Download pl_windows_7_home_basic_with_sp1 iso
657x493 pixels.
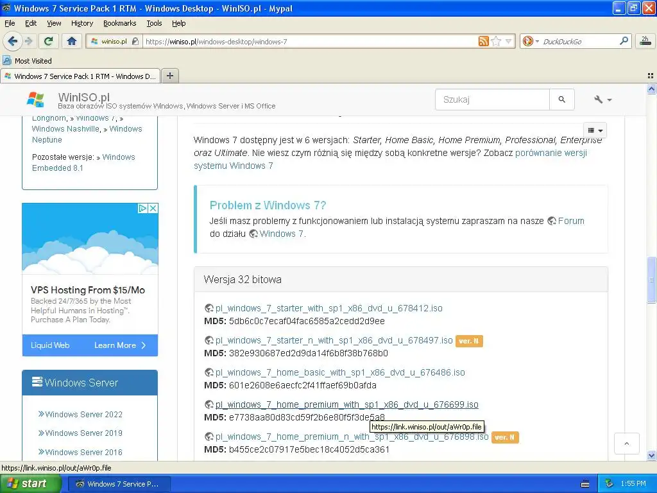(x=340, y=372)
